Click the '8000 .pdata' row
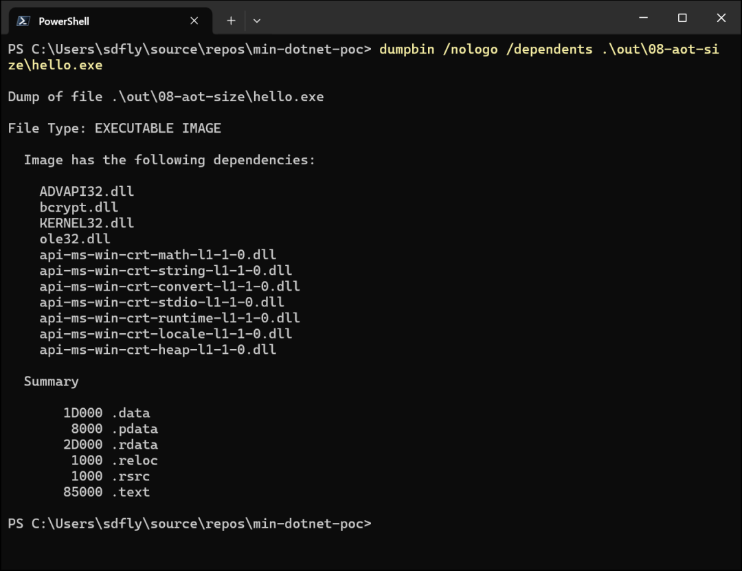The image size is (742, 571). tap(115, 429)
